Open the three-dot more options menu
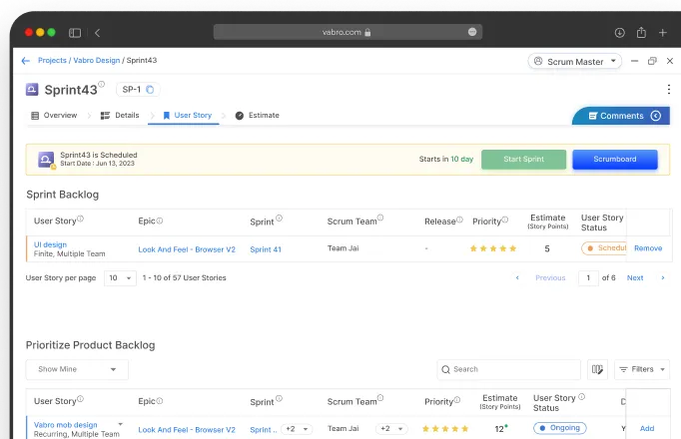 point(668,90)
